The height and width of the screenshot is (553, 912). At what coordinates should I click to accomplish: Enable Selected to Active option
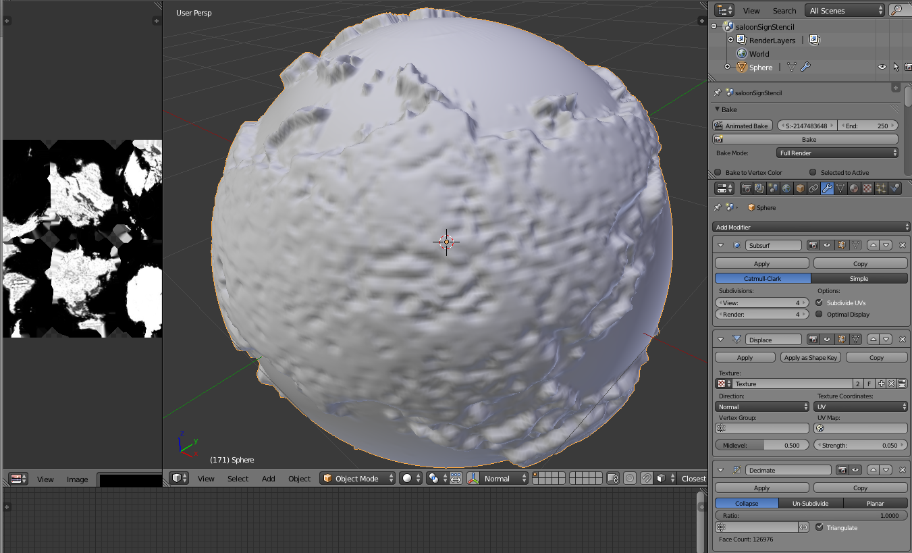[x=813, y=172]
